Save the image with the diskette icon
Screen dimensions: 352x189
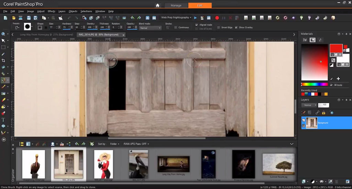(x=29, y=18)
